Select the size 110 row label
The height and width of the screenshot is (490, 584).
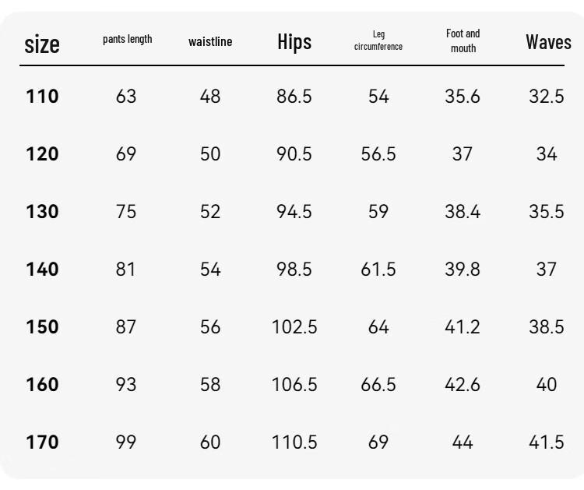pos(42,97)
